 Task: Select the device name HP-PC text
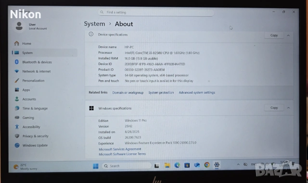pos(129,47)
